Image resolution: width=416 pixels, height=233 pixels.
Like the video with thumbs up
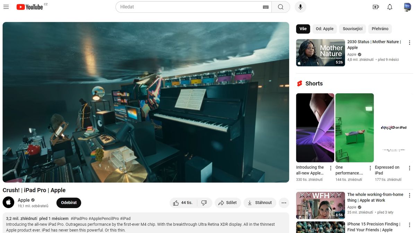point(183,203)
